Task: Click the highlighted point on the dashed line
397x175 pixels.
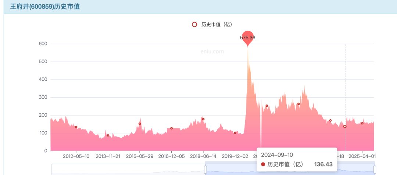Action: click(345, 127)
